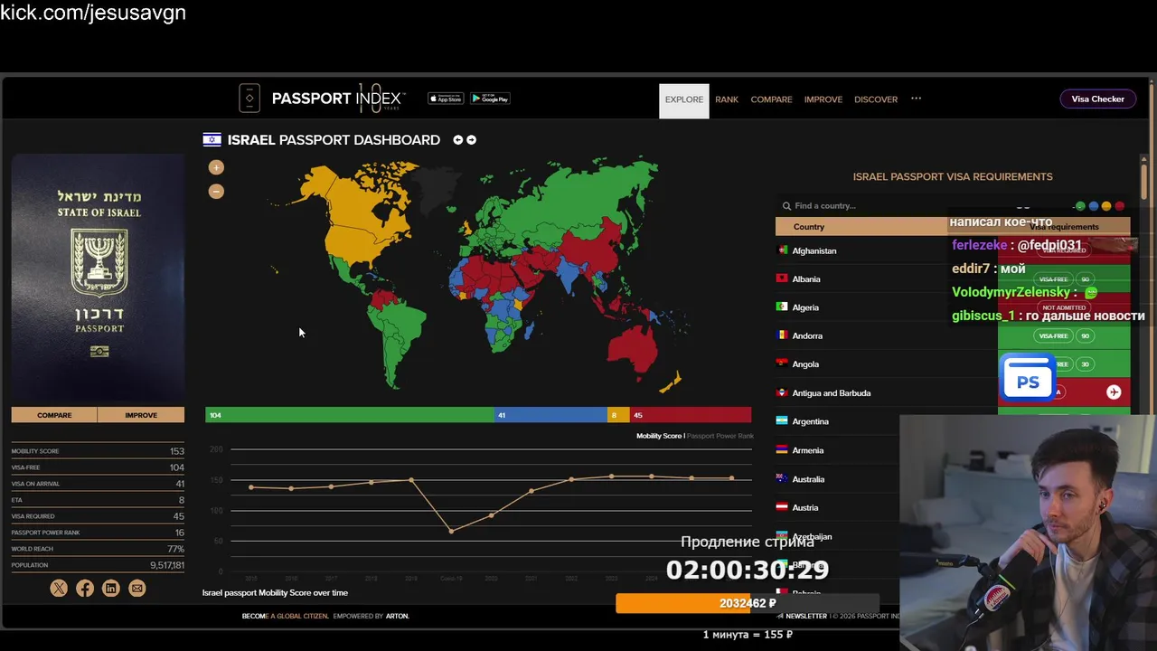Click Become a Global Citizen link
1157x651 pixels.
pos(285,616)
